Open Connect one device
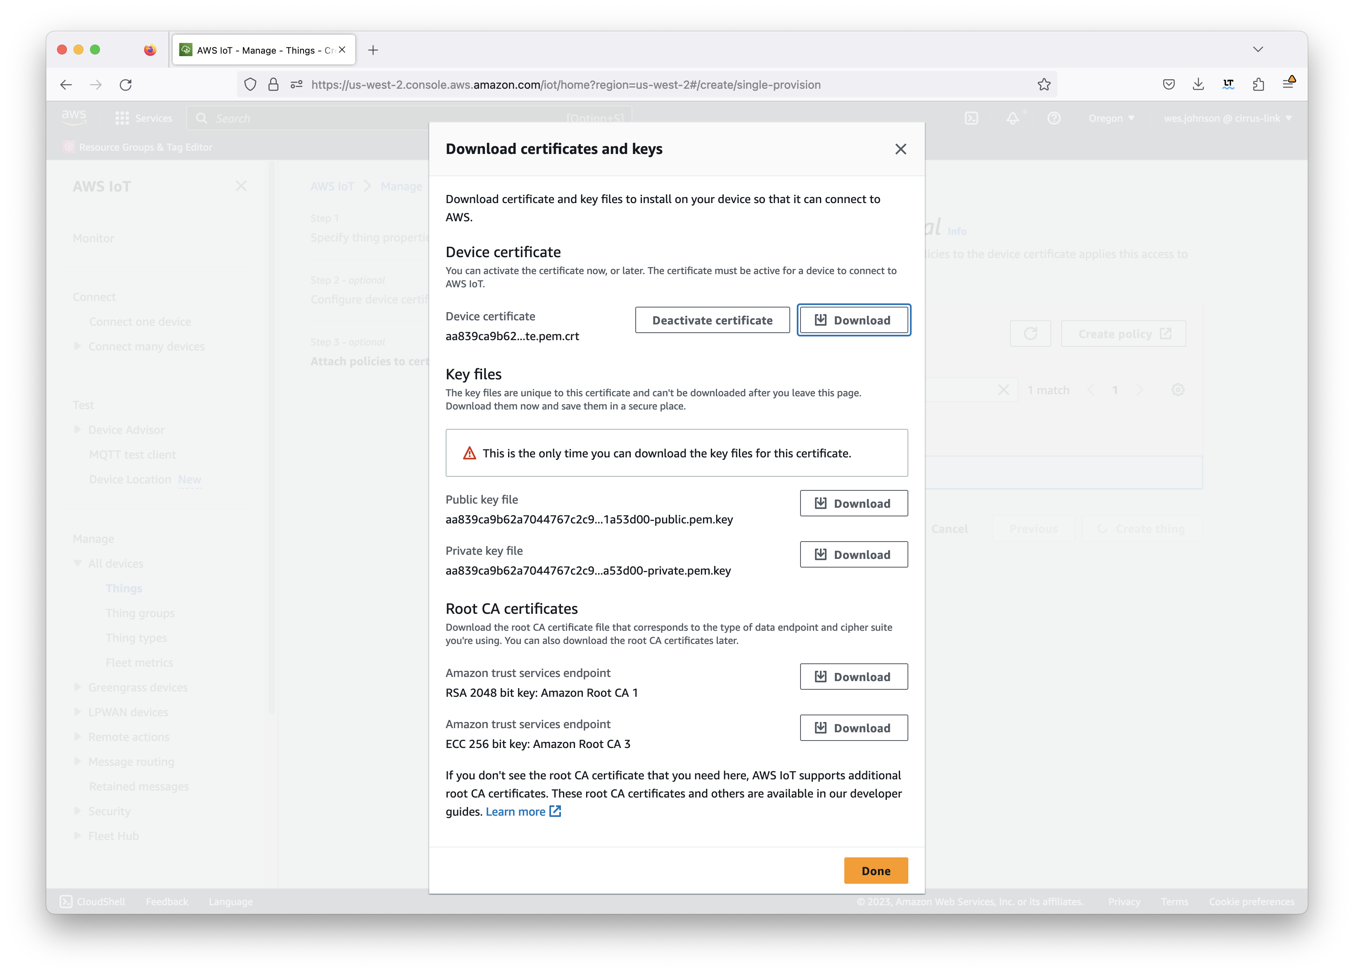The height and width of the screenshot is (975, 1354). point(140,322)
